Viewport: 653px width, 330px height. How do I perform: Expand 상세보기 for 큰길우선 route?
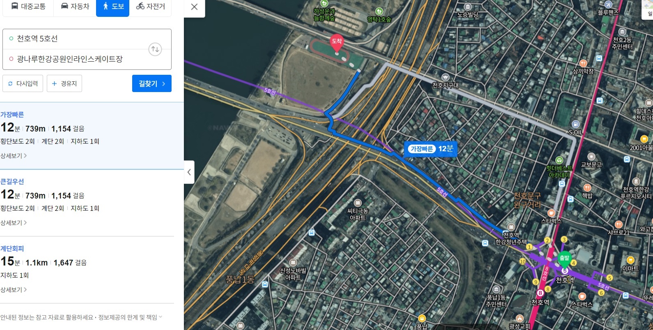14,223
